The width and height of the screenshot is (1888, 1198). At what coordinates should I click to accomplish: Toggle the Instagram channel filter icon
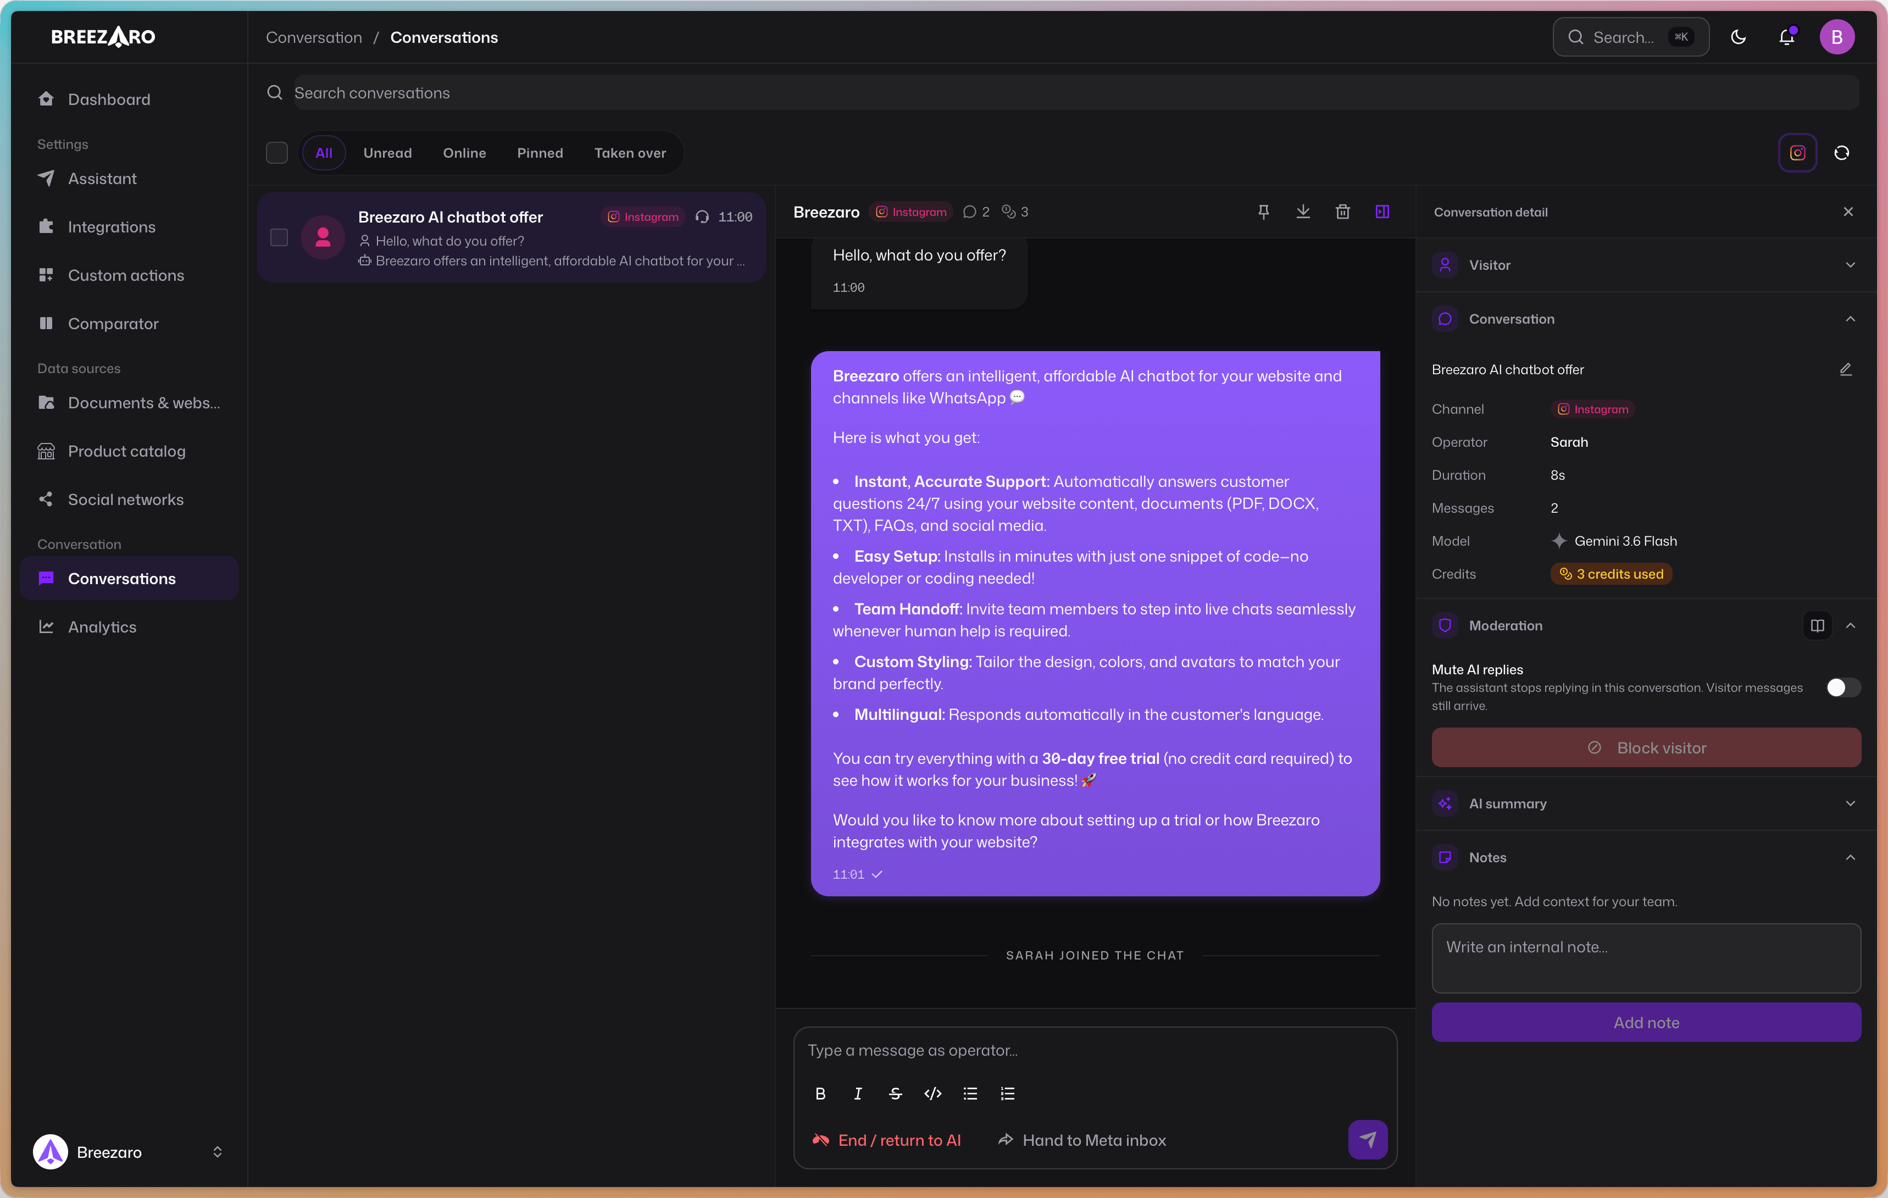[1797, 153]
